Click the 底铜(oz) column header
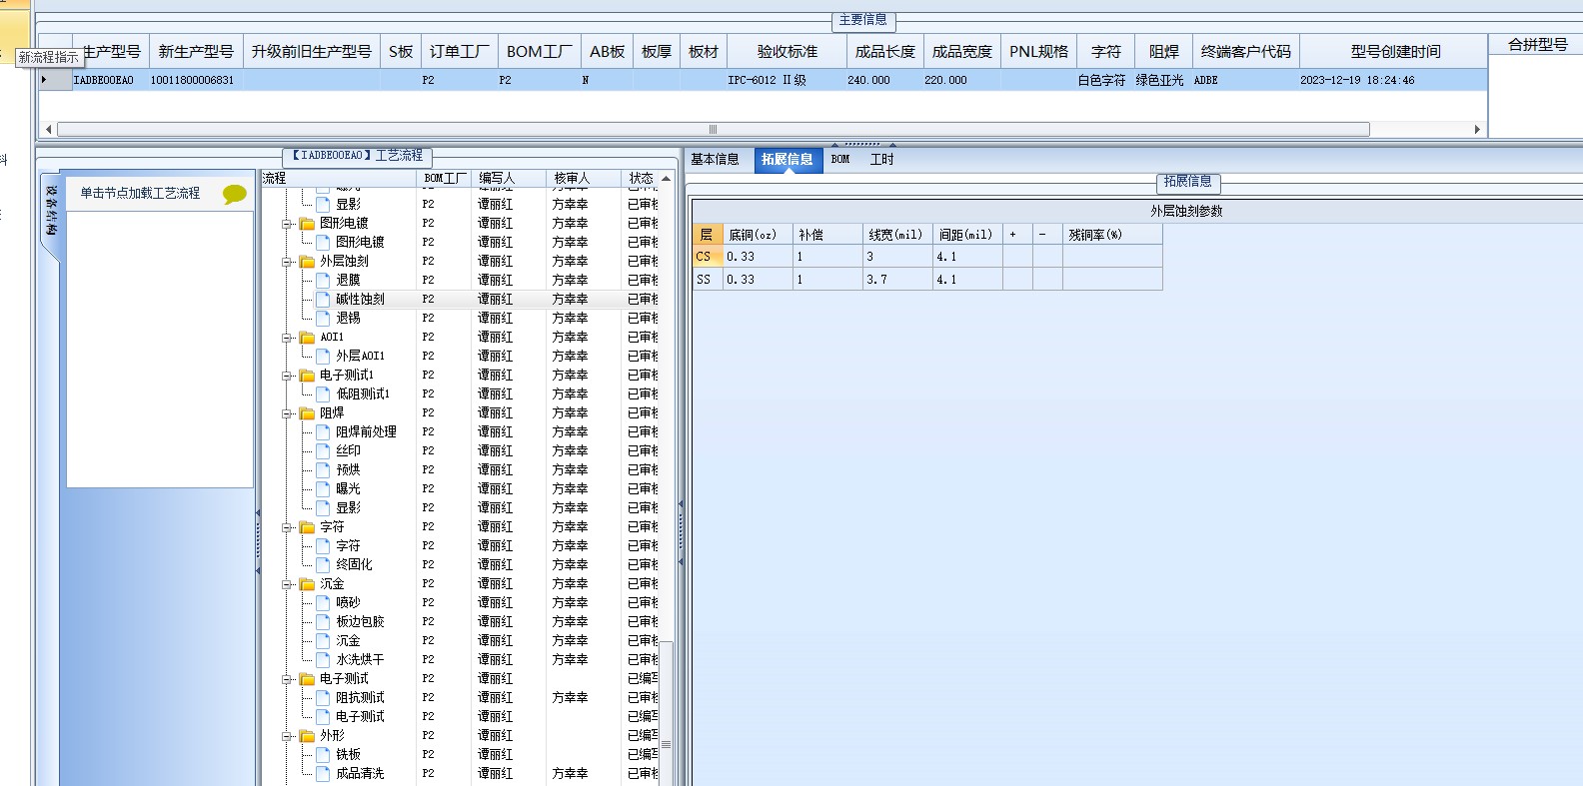1583x786 pixels. [x=758, y=235]
